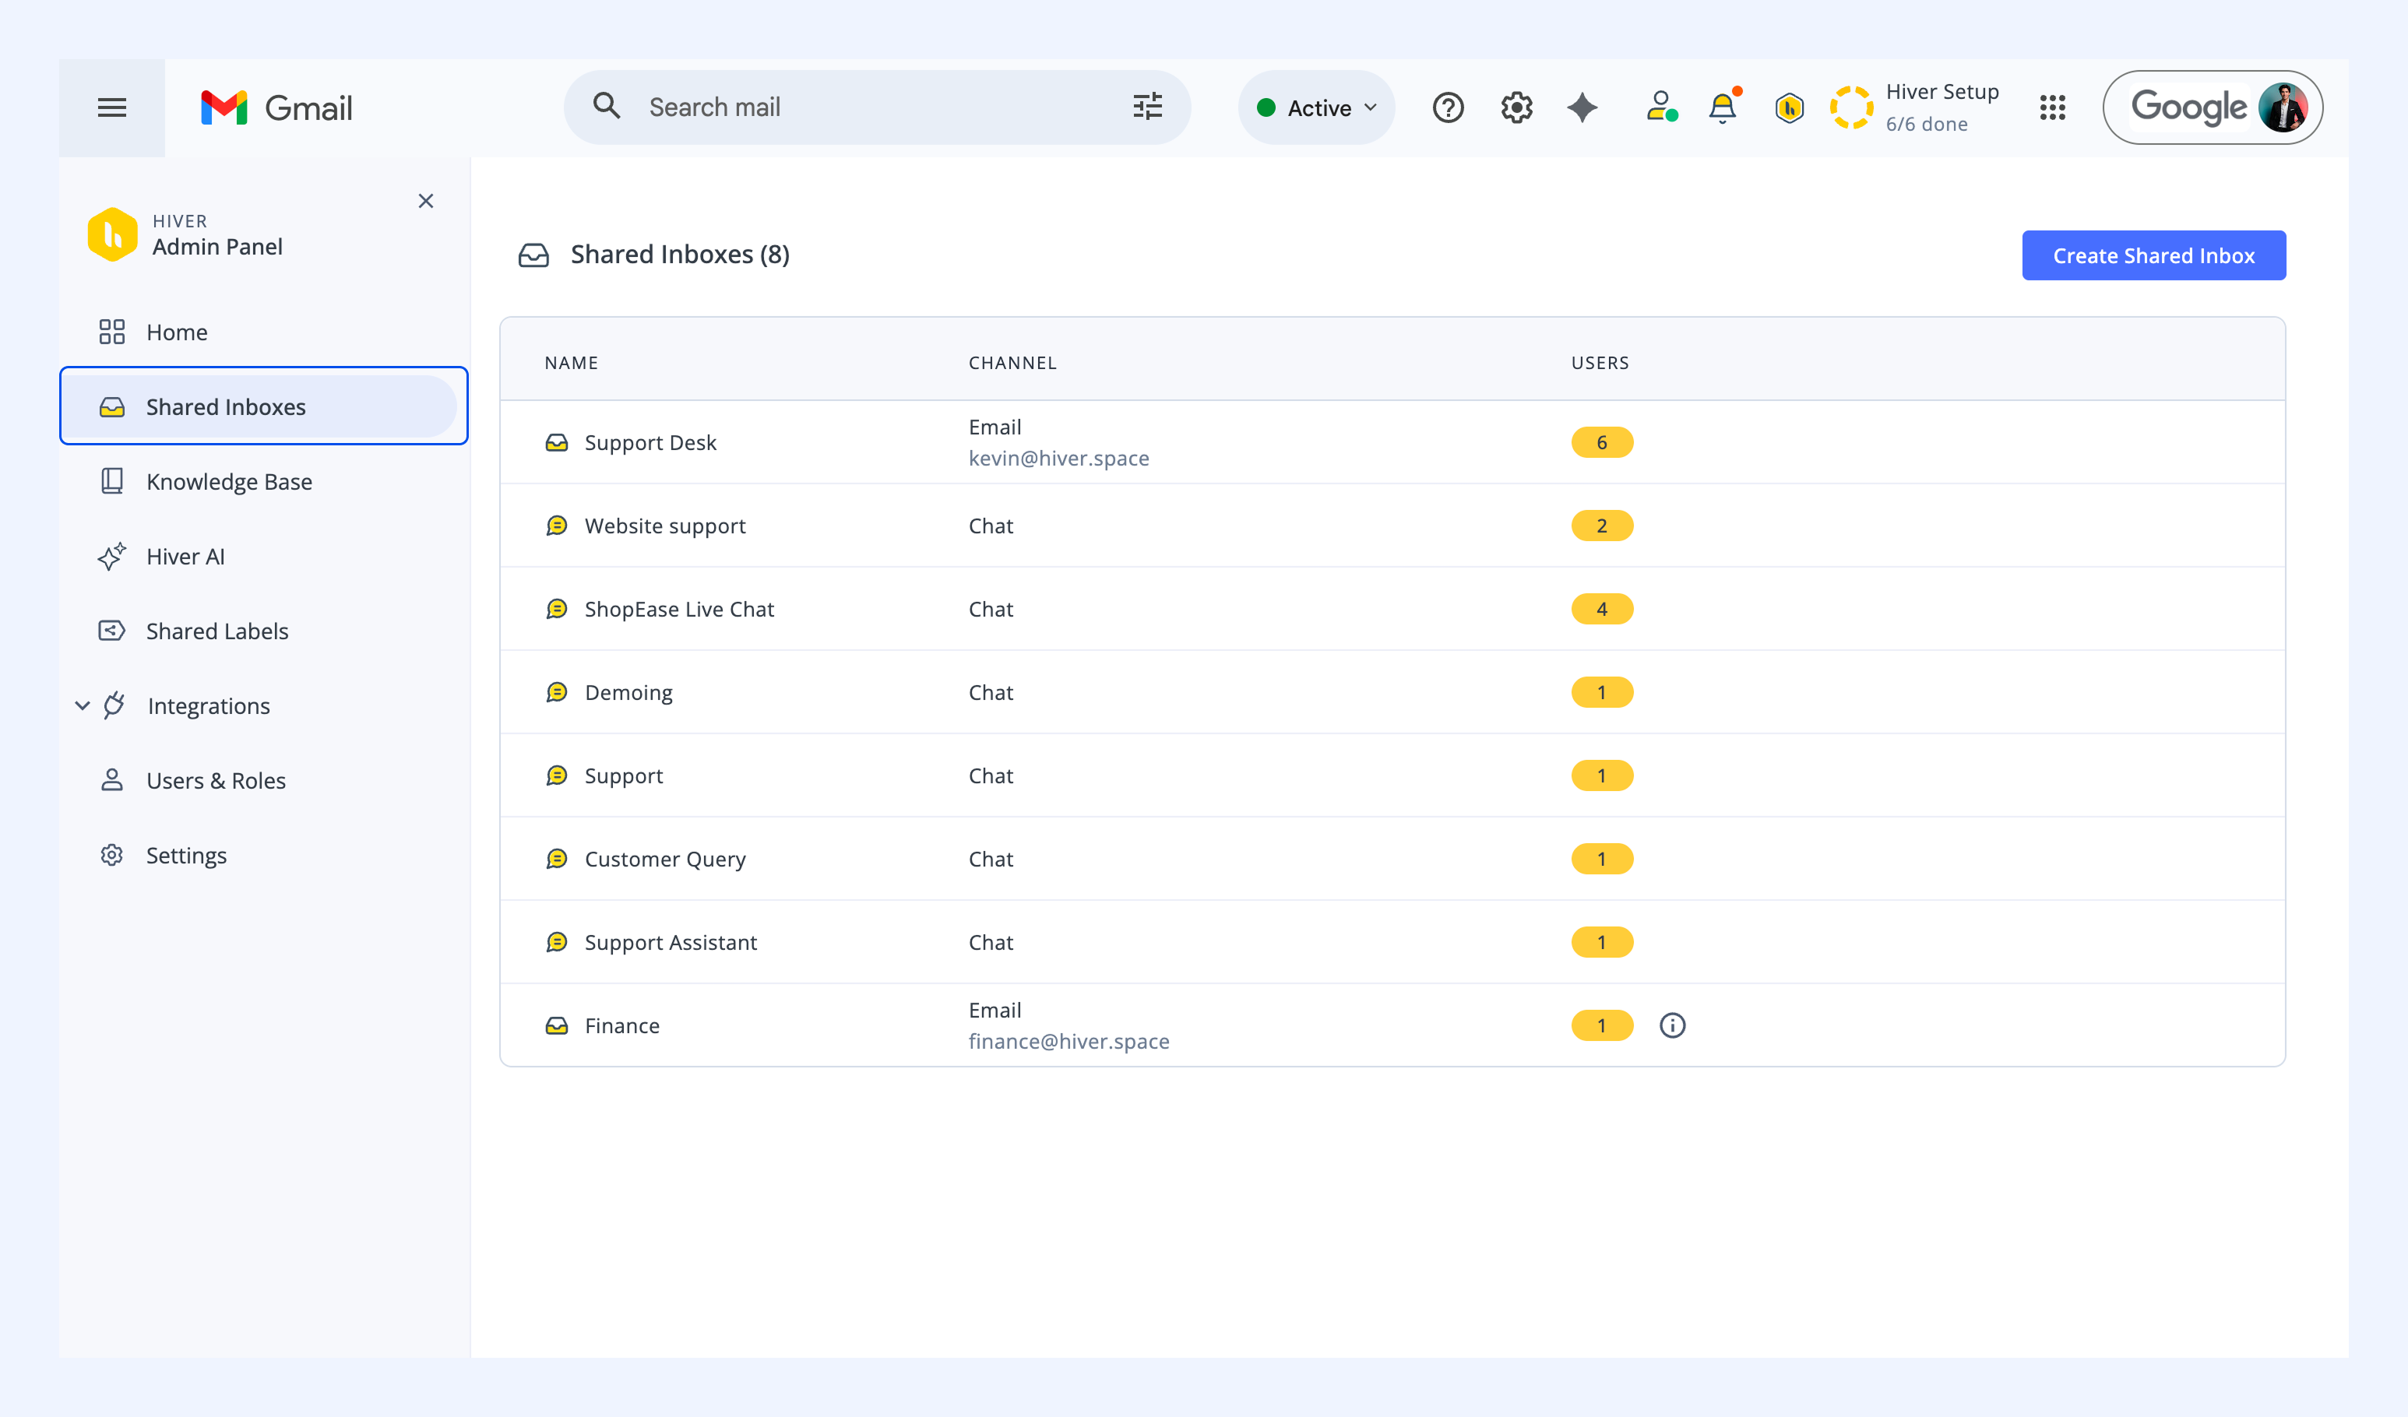Open the ShopEase Live Chat inbox

(1392, 609)
